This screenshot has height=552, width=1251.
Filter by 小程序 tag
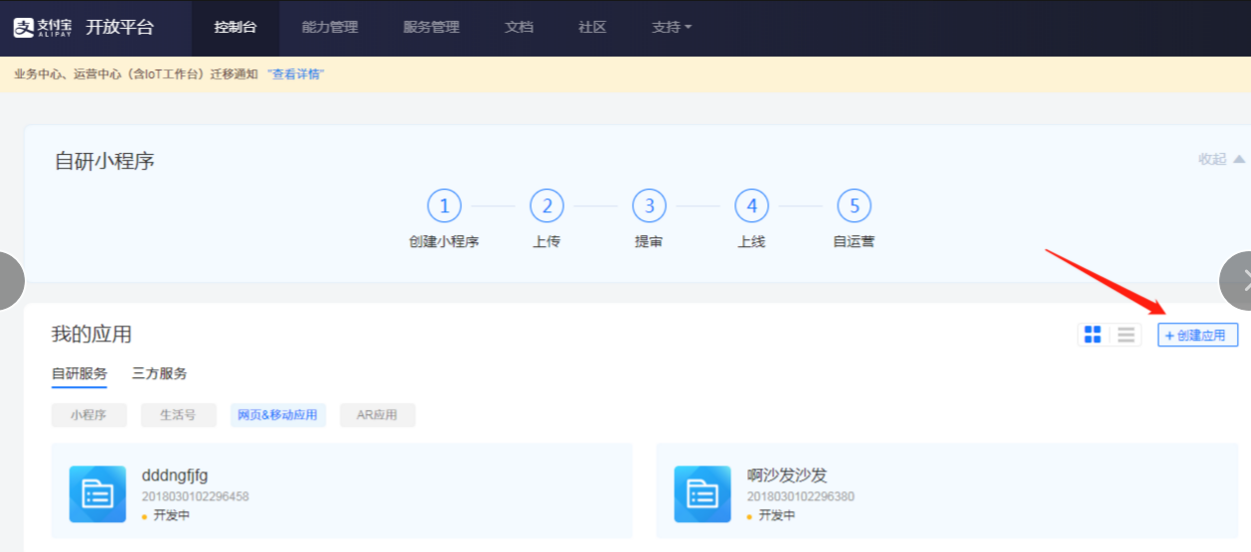coord(89,415)
